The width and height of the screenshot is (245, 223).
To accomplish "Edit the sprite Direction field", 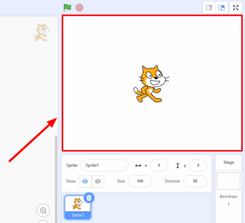I will (195, 181).
